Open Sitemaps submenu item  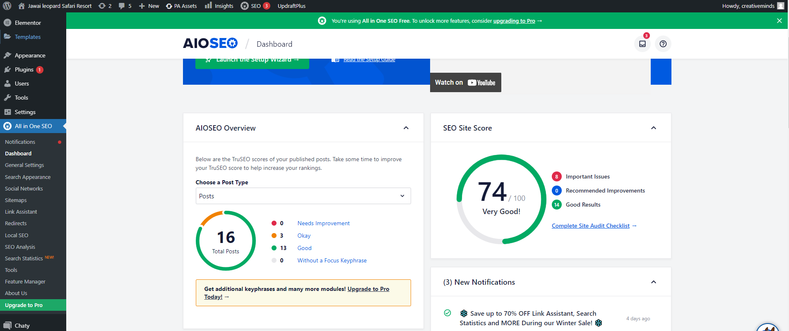(x=16, y=200)
